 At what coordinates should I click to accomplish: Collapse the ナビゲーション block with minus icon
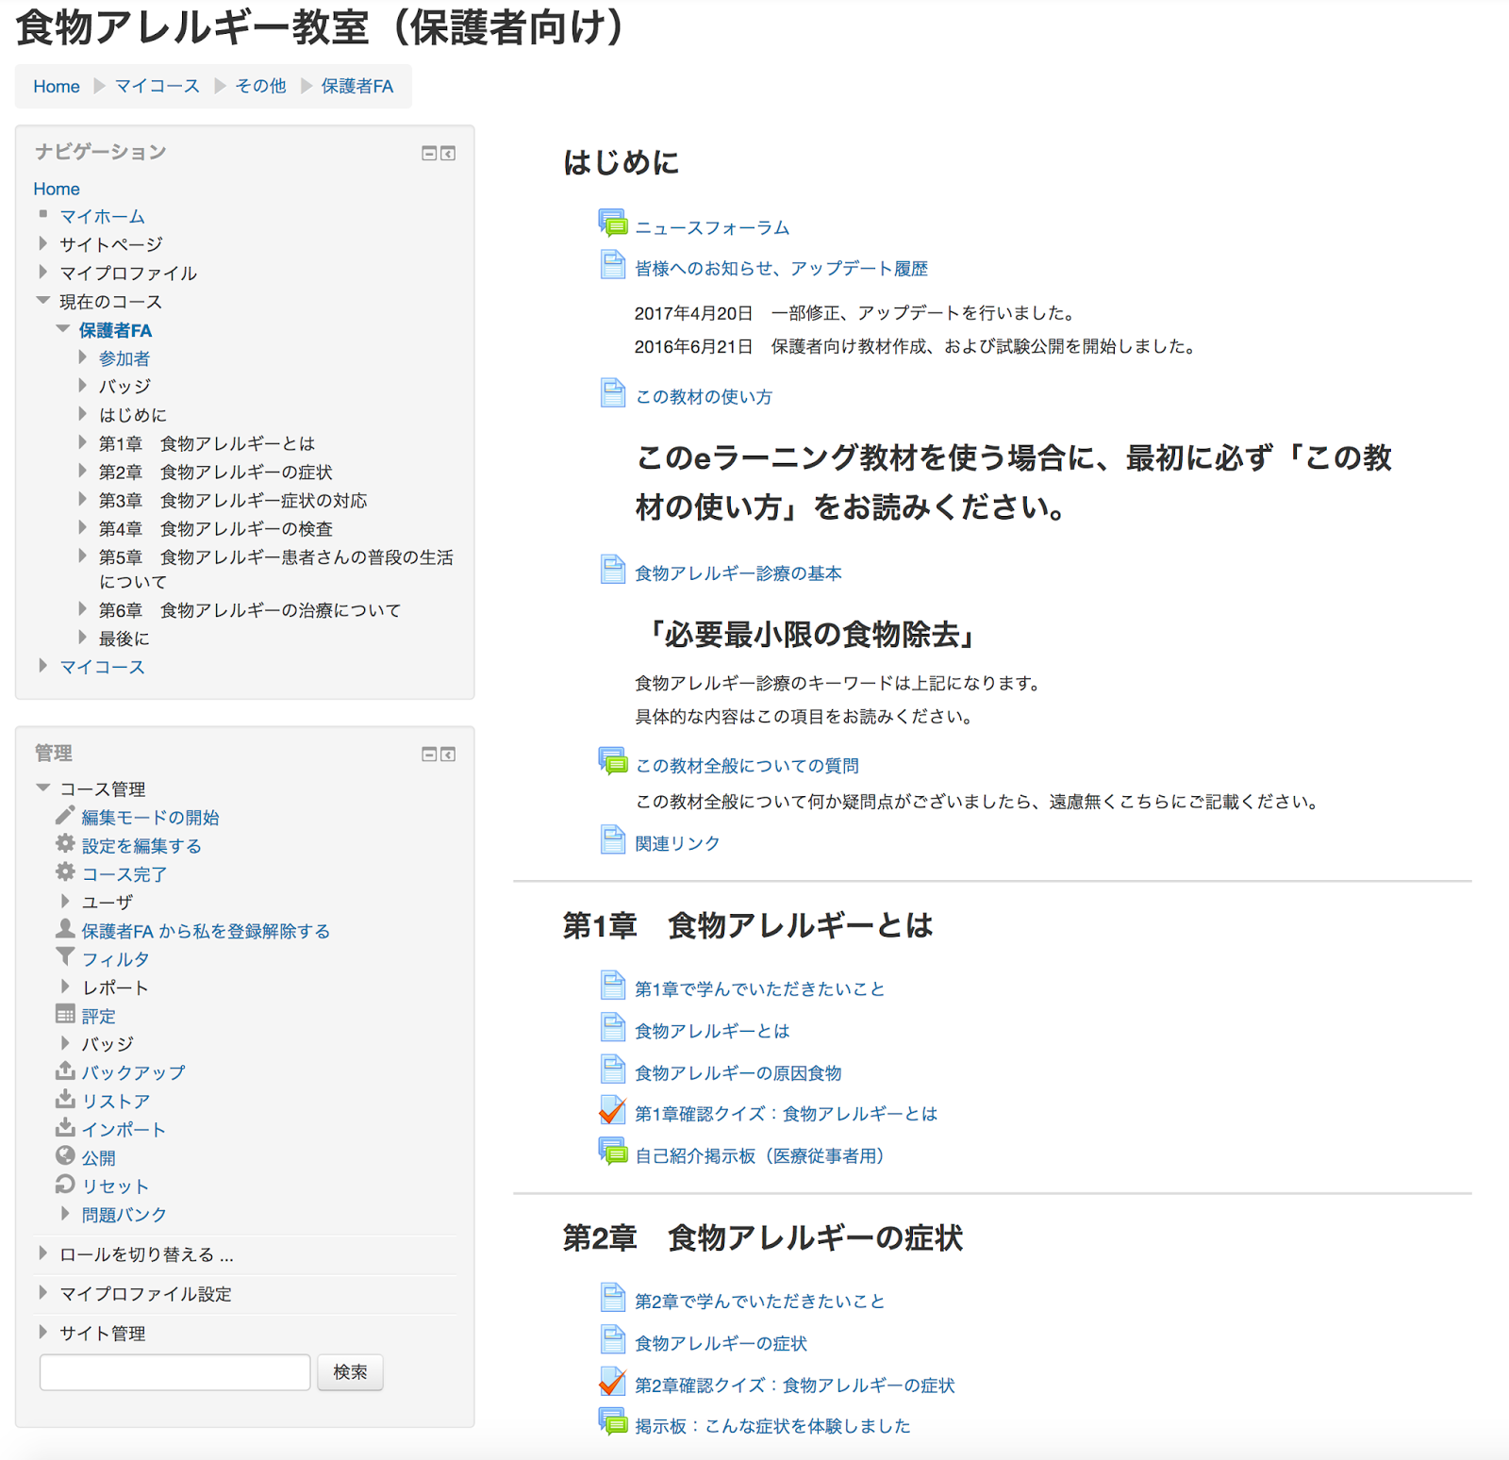coord(429,154)
